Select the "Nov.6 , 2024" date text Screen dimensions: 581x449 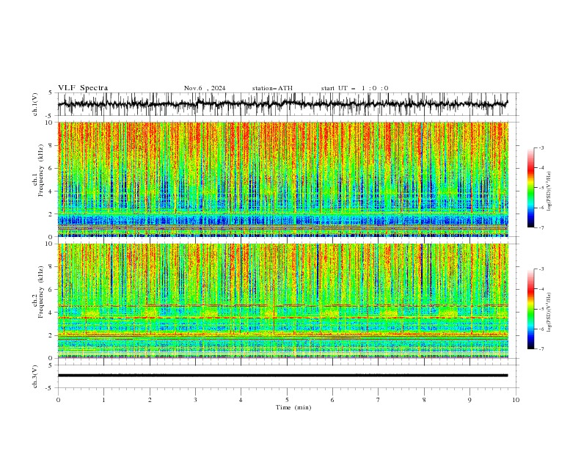point(205,88)
